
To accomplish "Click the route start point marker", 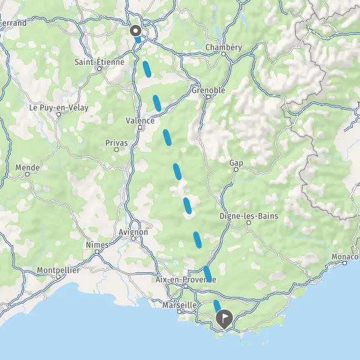I will tap(136, 31).
